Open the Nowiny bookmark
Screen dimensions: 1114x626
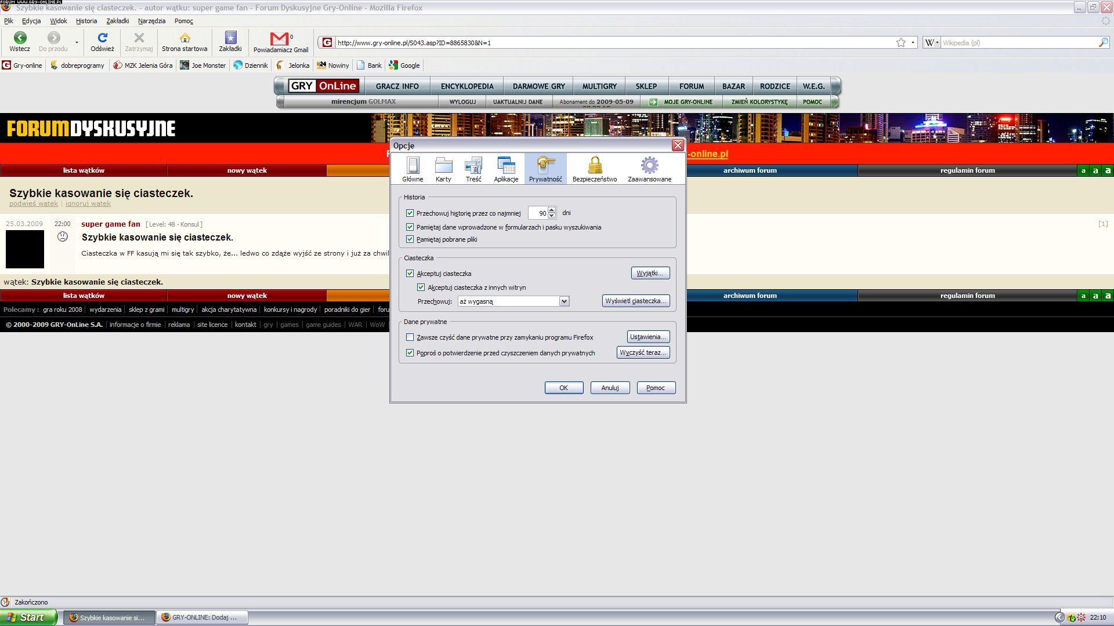pos(333,65)
